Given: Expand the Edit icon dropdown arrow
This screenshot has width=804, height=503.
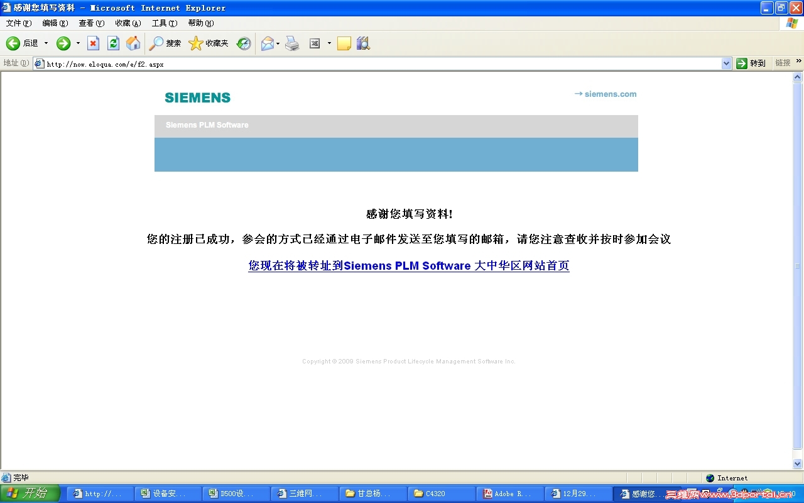Looking at the screenshot, I should (x=329, y=43).
